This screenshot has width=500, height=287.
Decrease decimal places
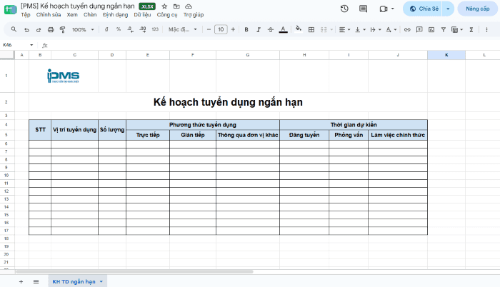coord(131,29)
